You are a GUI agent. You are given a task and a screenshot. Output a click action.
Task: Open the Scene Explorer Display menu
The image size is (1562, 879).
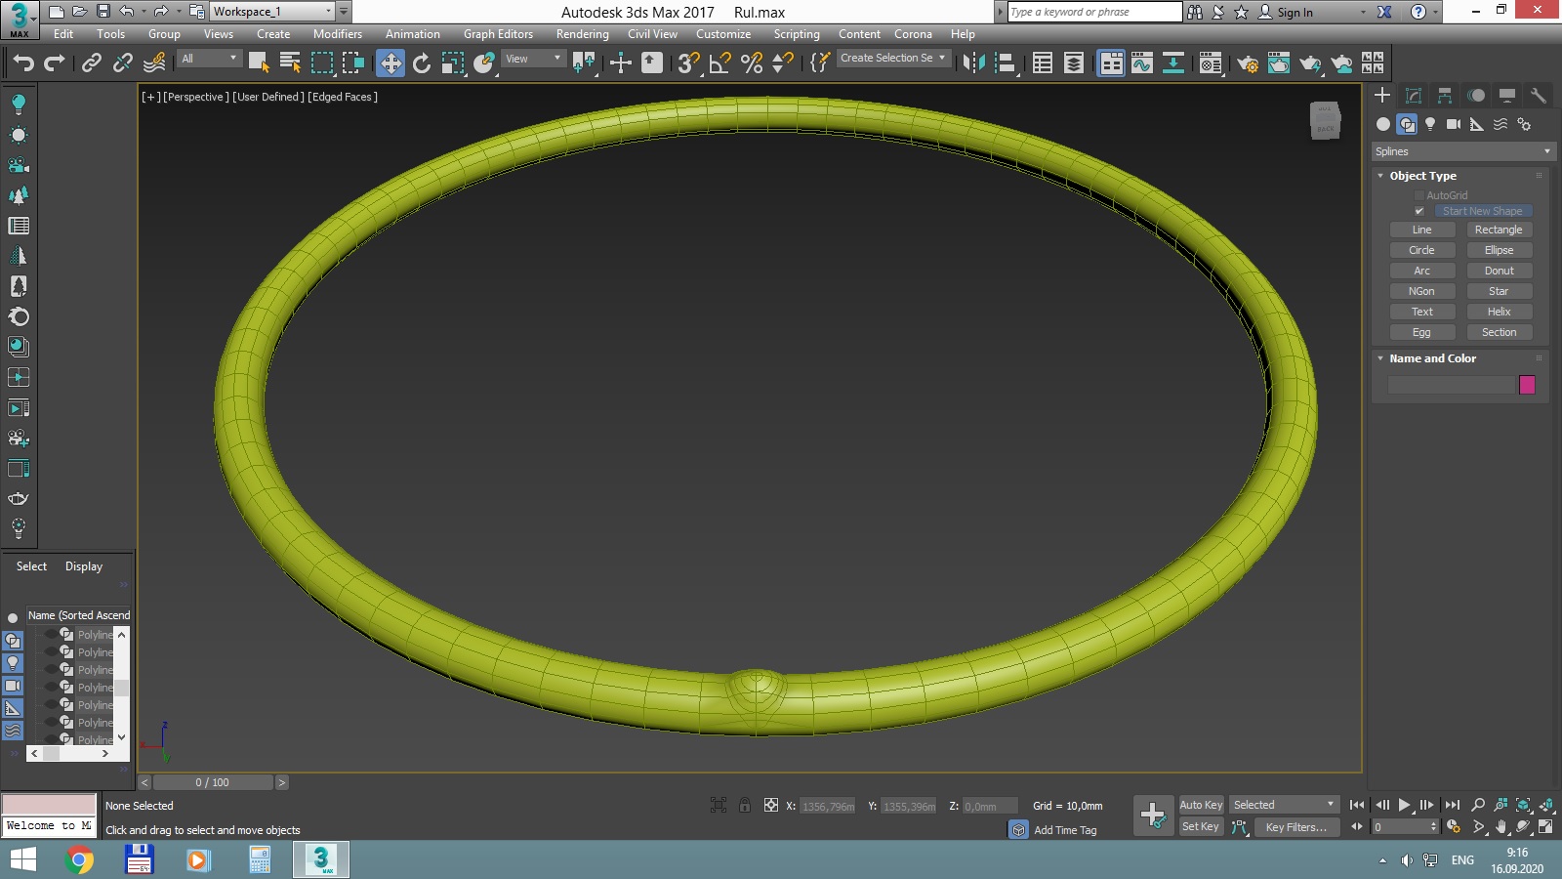click(84, 566)
